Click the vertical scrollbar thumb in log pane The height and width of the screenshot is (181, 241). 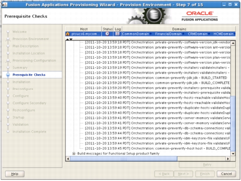click(233, 124)
